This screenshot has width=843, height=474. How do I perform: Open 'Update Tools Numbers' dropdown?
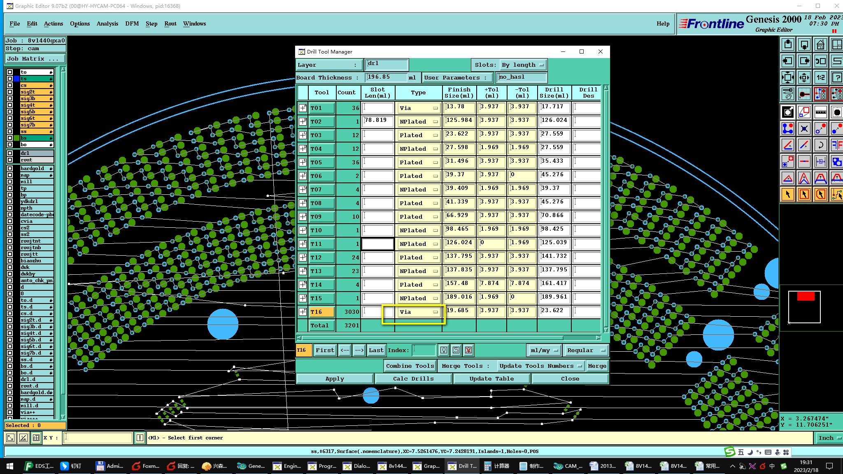[540, 366]
